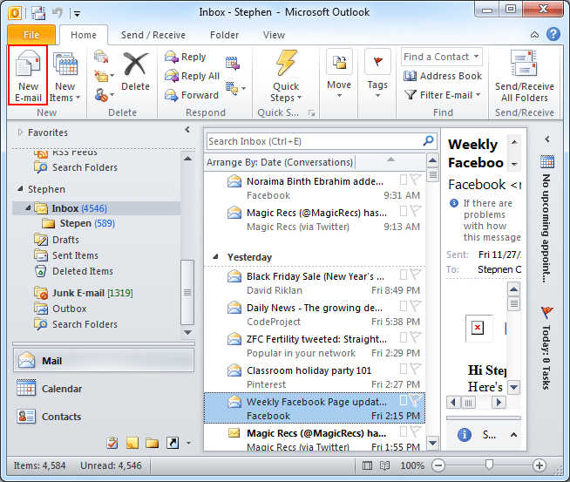
Task: Click the search magnifier icon in Search Inbox
Action: pyautogui.click(x=429, y=140)
